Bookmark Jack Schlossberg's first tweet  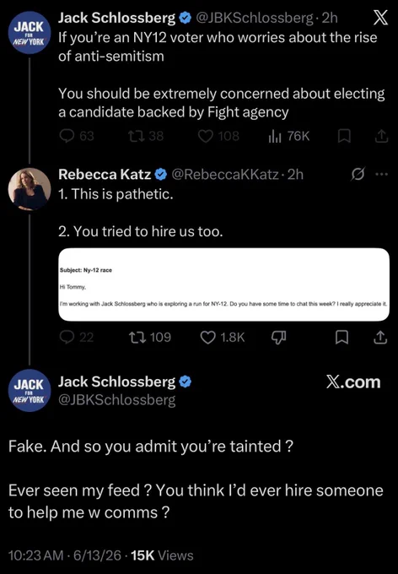[x=344, y=136]
